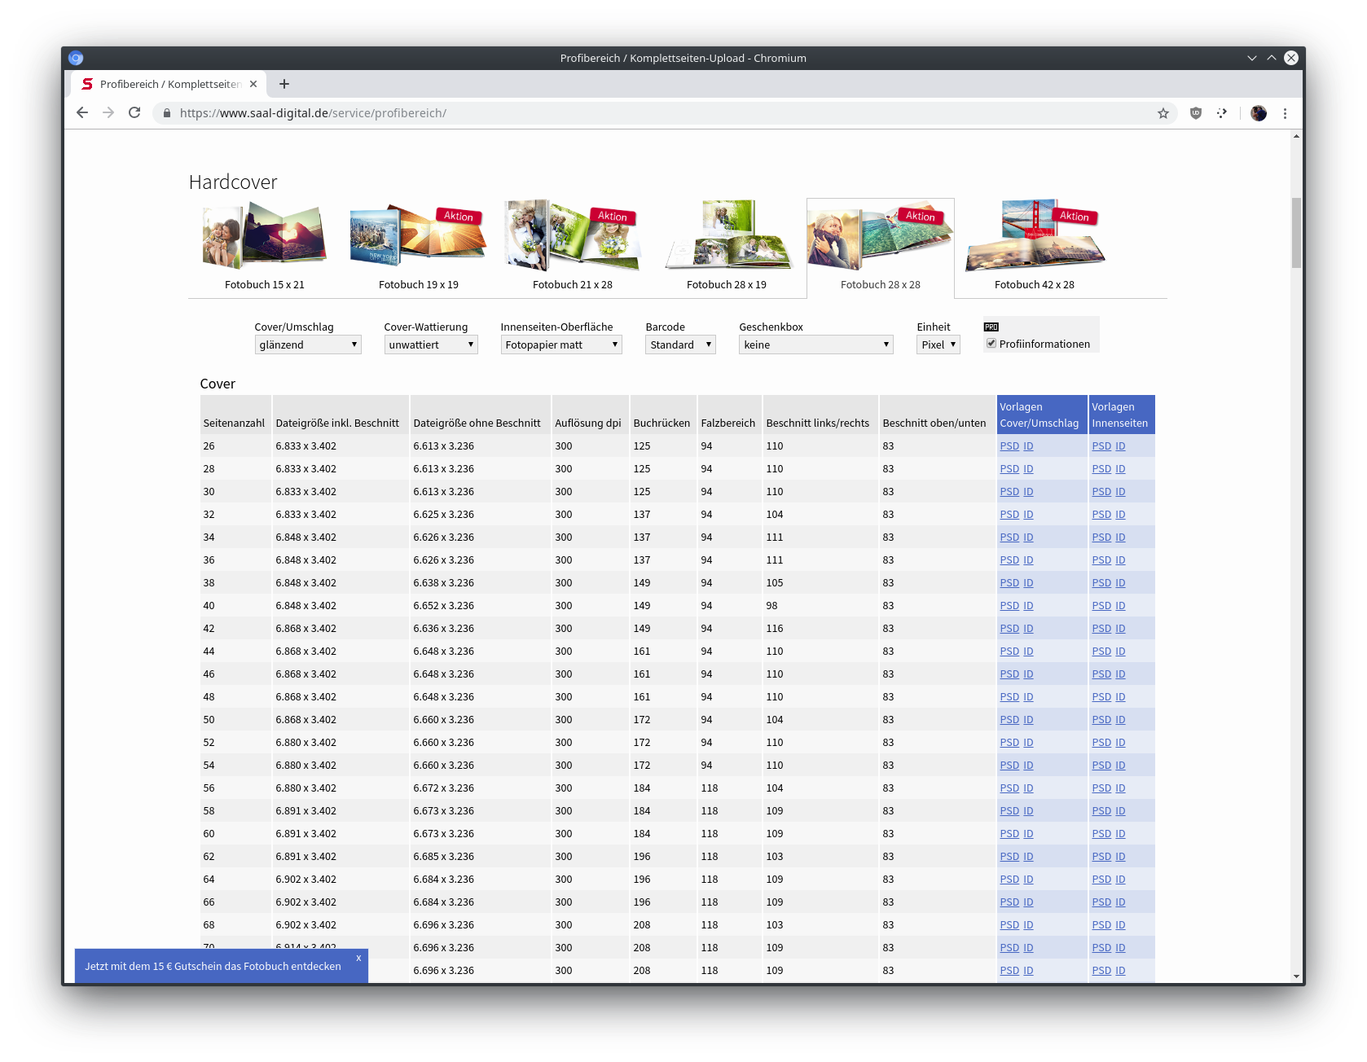Viewport: 1367px width, 1062px height.
Task: Uncheck the Profiinformationen checkbox
Action: point(991,344)
